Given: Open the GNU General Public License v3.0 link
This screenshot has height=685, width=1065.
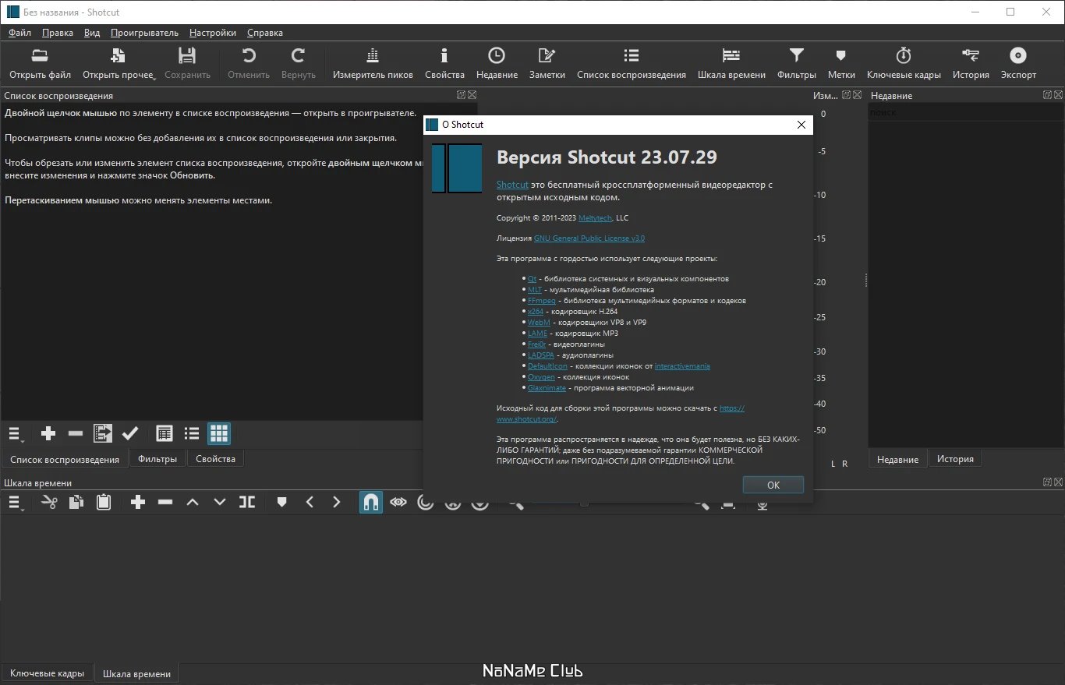Looking at the screenshot, I should (589, 238).
